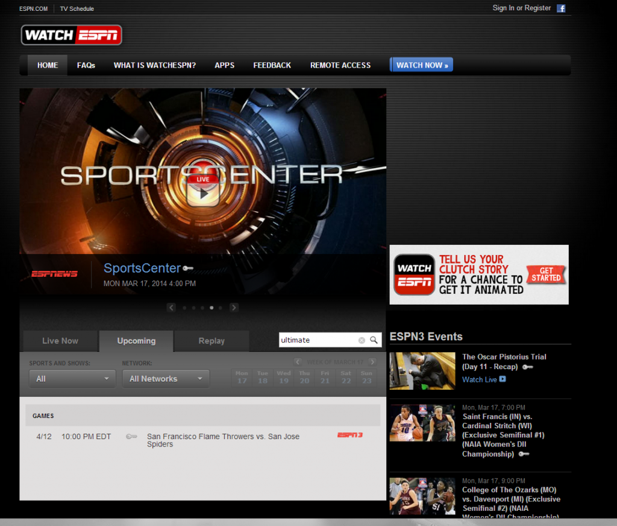This screenshot has height=526, width=617.
Task: Select the second carousel dot
Action: tap(193, 308)
